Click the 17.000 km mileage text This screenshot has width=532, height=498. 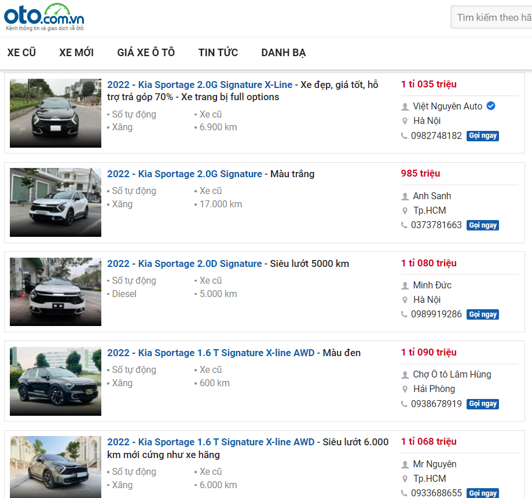point(221,204)
